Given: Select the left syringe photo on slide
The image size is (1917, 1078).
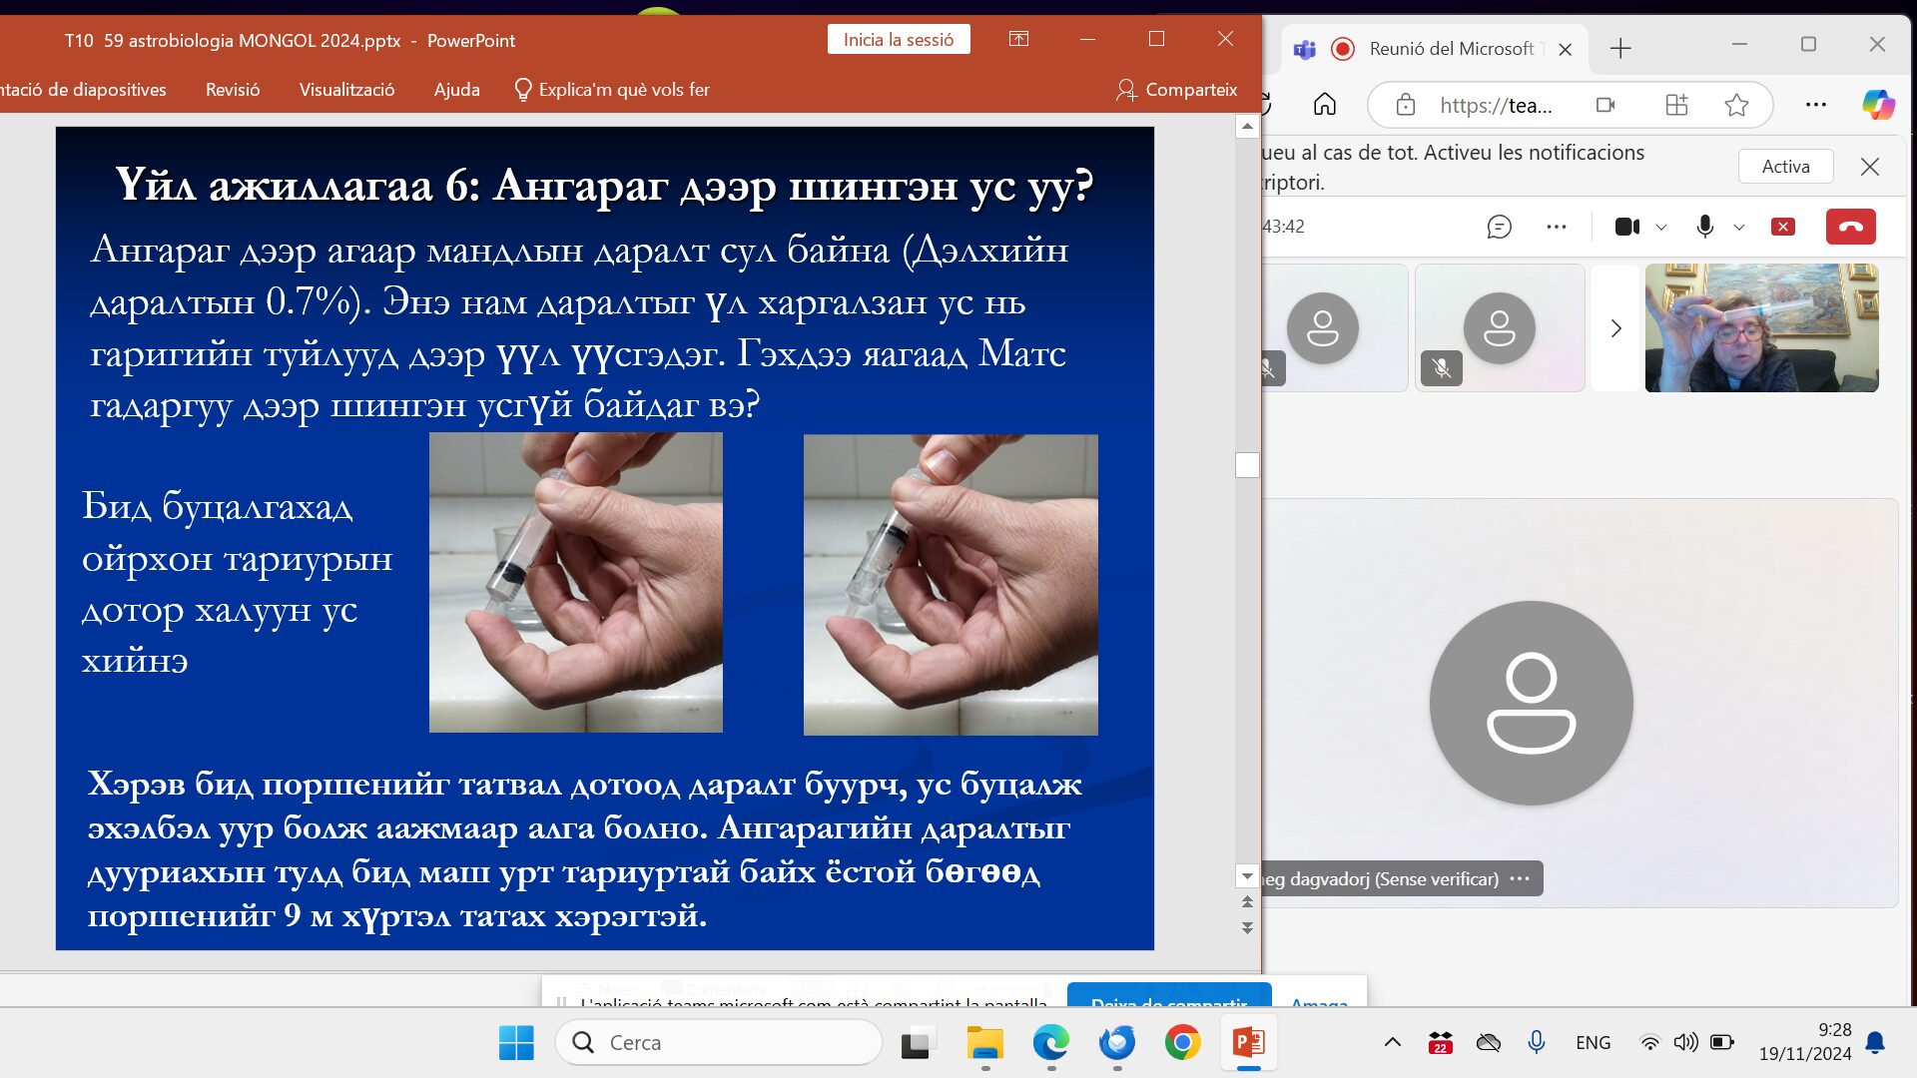Looking at the screenshot, I should click(576, 583).
